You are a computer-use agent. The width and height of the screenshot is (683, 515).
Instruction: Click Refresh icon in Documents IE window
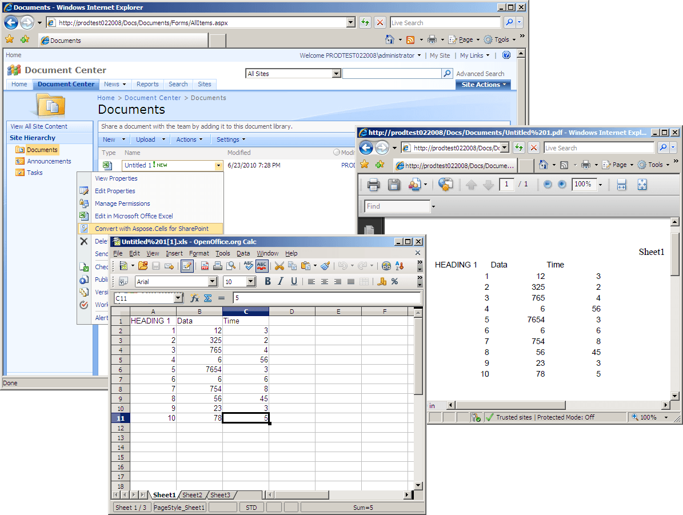pos(365,23)
